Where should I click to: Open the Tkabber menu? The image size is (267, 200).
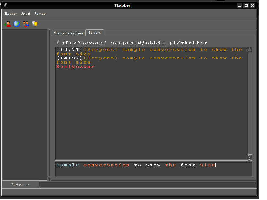11,14
